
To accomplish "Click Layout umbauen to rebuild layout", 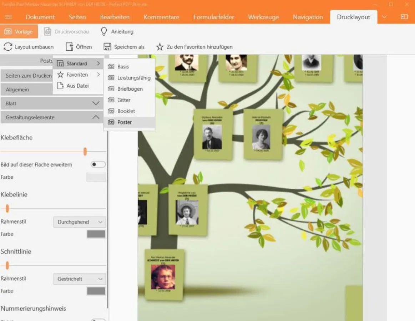I will [x=29, y=46].
